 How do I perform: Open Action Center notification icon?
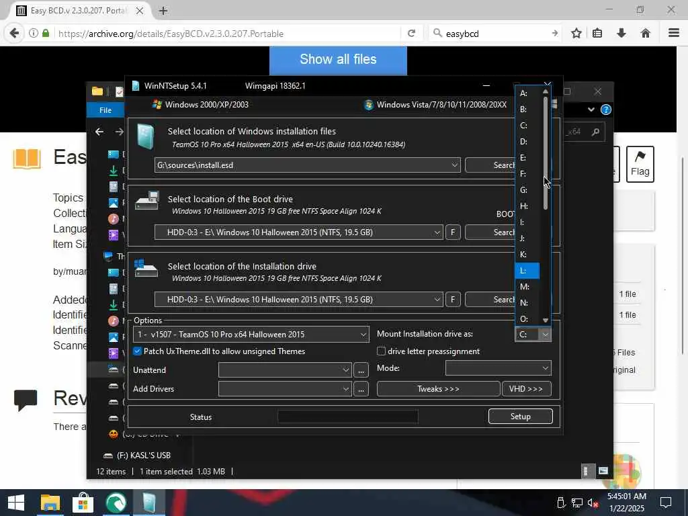point(666,503)
